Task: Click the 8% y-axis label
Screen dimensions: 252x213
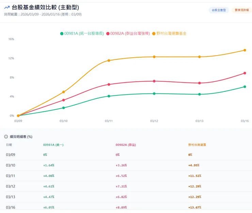Action: click(x=12, y=77)
